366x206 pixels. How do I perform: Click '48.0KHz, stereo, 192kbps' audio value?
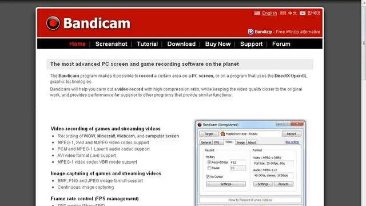[x=273, y=176]
